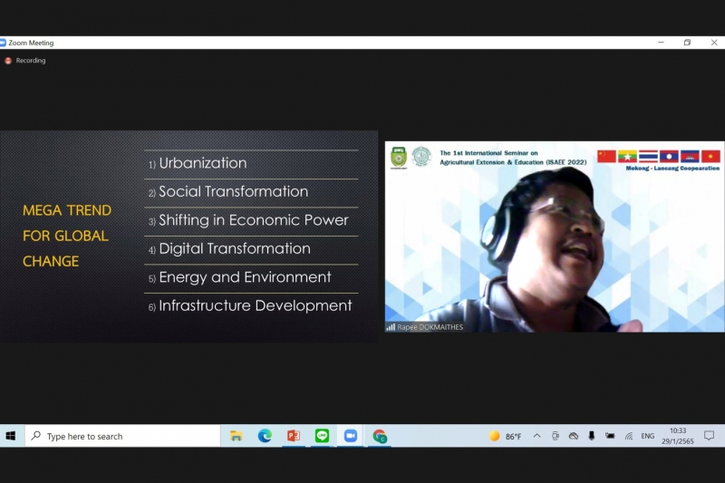Screen dimensions: 725x483
Task: Launch Microsoft Edge from the taskbar
Action: click(265, 436)
